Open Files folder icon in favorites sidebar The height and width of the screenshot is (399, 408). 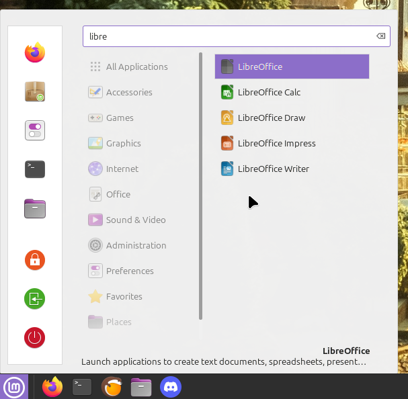(35, 208)
